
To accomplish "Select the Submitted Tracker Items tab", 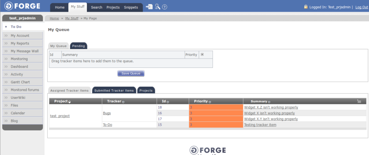I will (x=114, y=90).
